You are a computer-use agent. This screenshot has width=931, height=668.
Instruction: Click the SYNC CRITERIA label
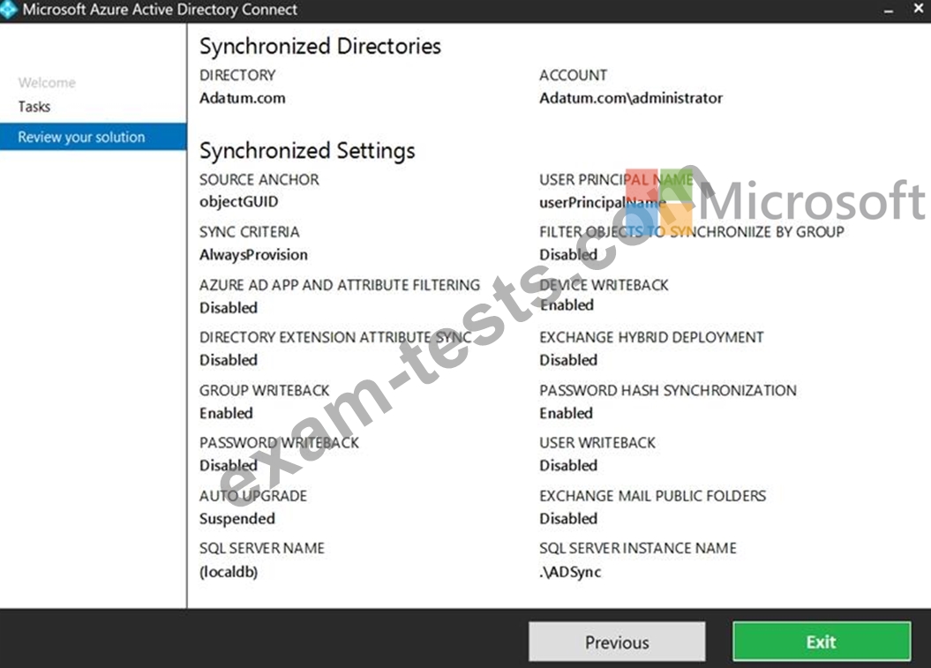pos(250,232)
